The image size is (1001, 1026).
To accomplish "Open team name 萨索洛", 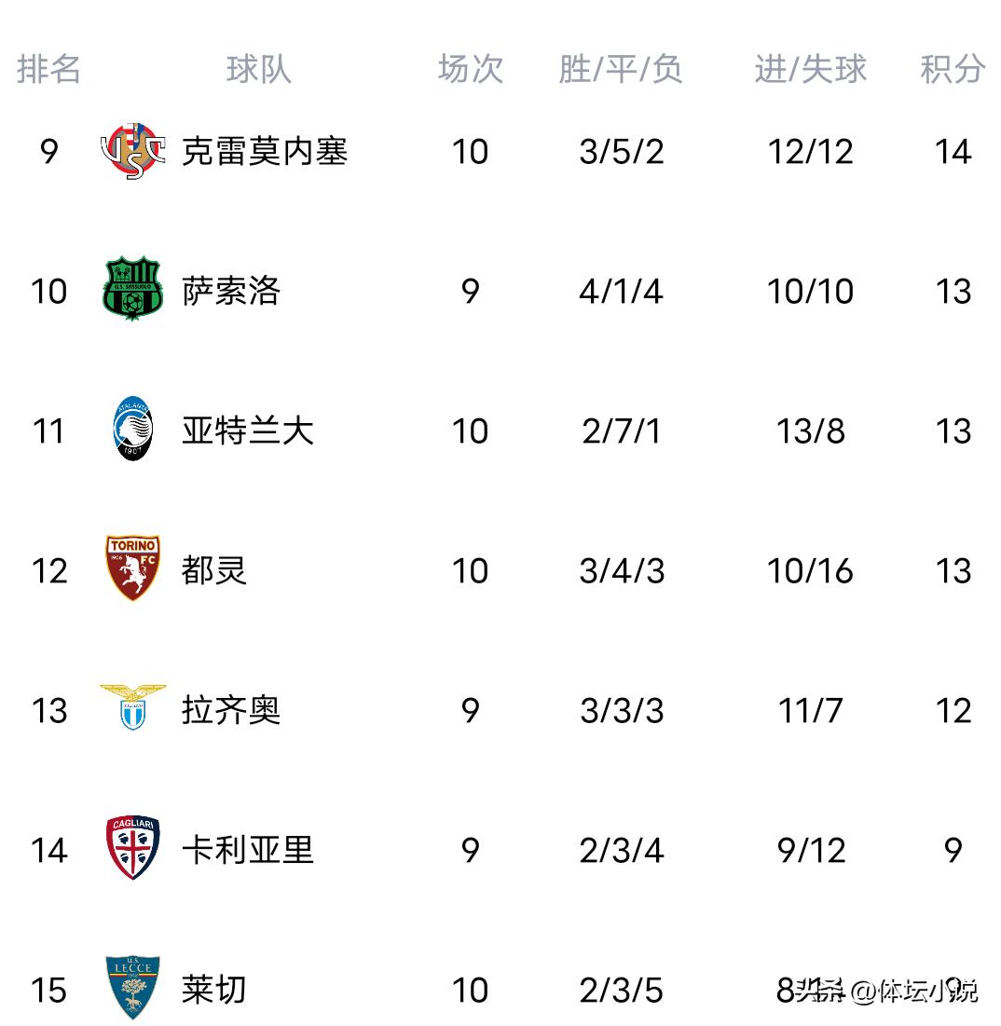I will pos(231,291).
